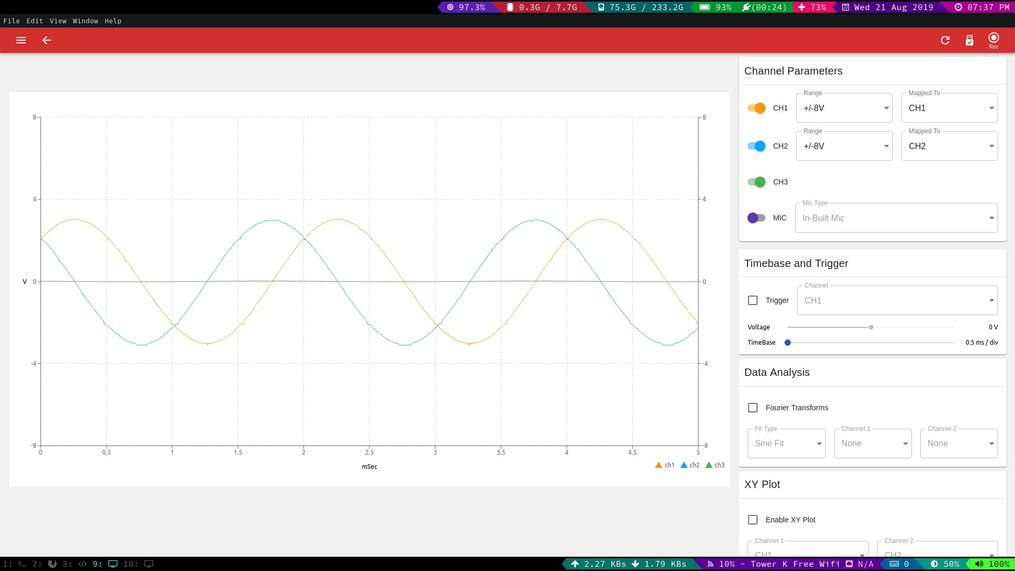Start recording with the Rec button

[x=994, y=40]
